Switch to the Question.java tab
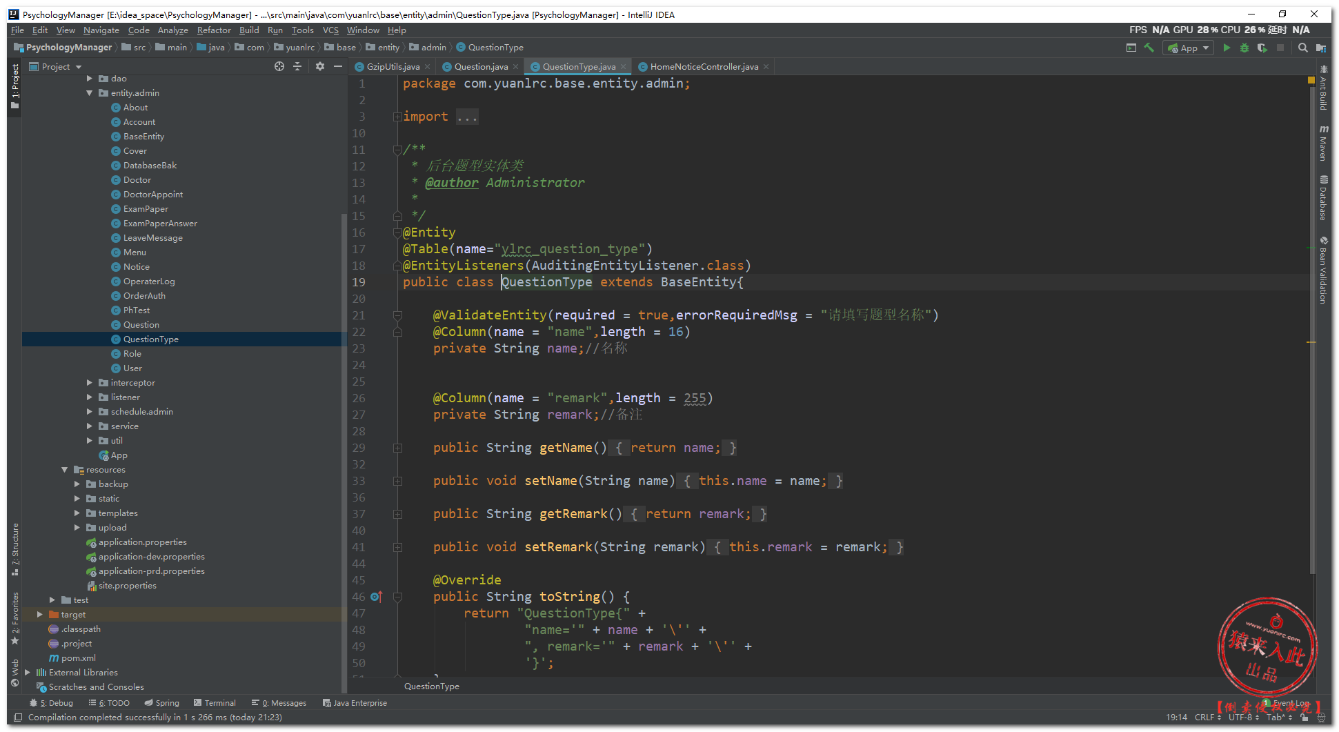The height and width of the screenshot is (732, 1339). tap(480, 67)
